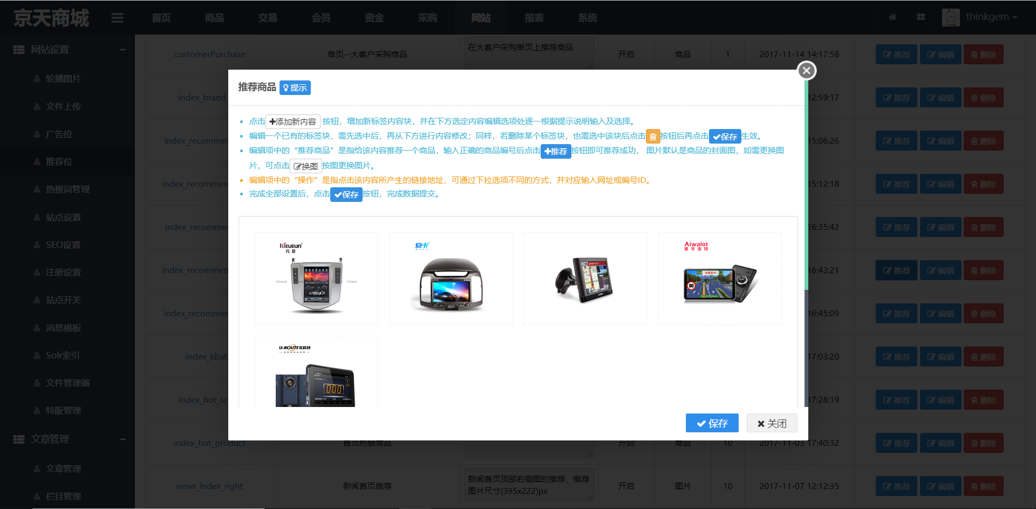Collapse the 文章管理 sidebar section header
Screen dimensions: 1036x509
pos(67,439)
